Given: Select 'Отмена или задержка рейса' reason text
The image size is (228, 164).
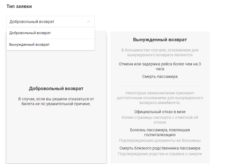Looking at the screenshot, I should (160, 64).
